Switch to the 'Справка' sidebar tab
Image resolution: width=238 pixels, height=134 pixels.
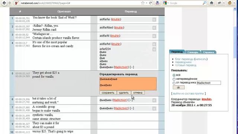point(208,52)
